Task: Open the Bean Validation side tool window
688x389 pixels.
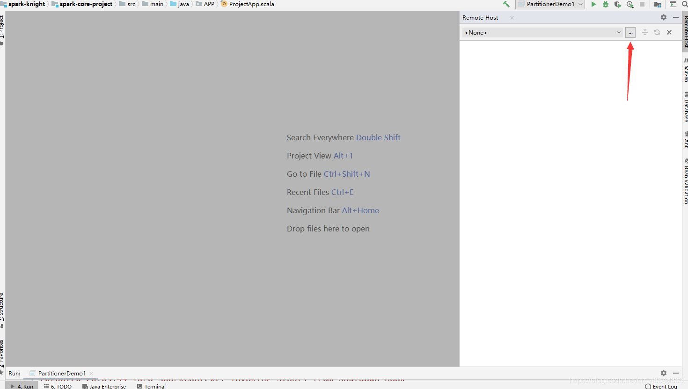Action: tap(685, 181)
